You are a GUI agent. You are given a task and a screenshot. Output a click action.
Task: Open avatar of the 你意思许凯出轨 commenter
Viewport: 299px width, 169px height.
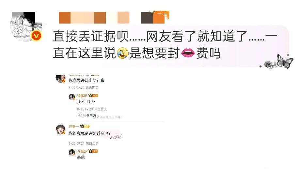coord(60,79)
